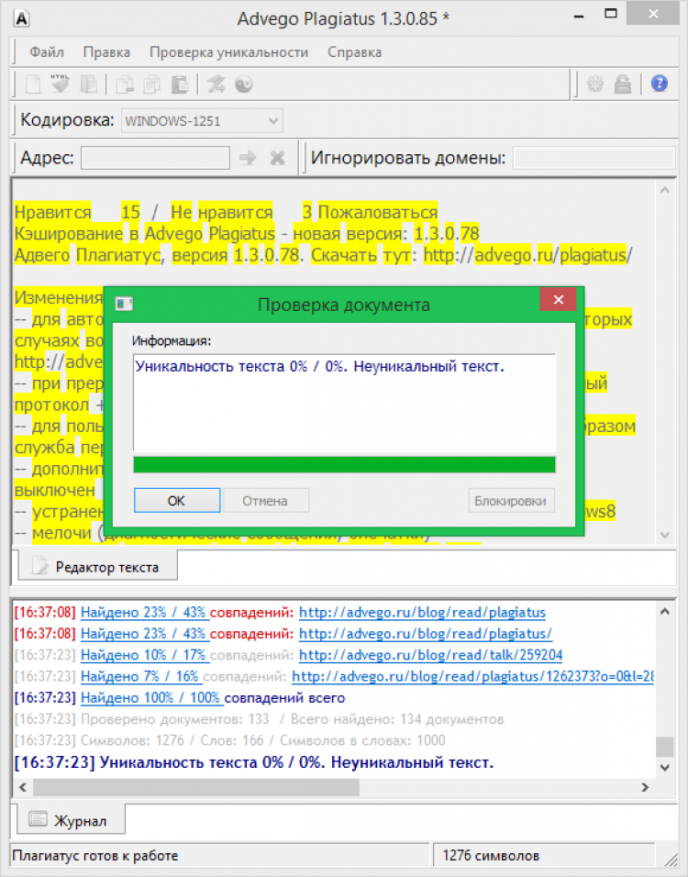This screenshot has height=877, width=688.
Task: Open the Правка menu
Action: [x=106, y=52]
